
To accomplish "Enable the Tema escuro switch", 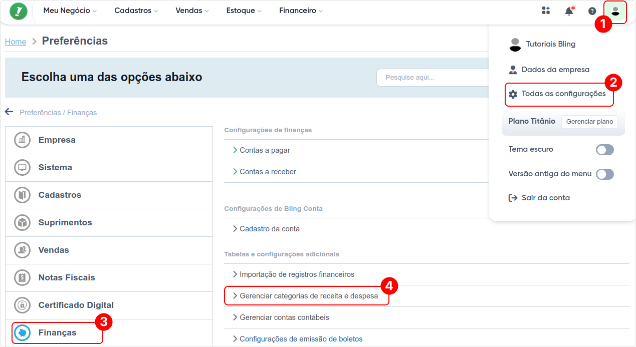I will [605, 150].
